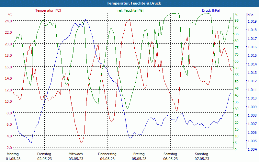The image size is (259, 162).
Task: Click the 'Montag' day label
Action: coord(13,154)
